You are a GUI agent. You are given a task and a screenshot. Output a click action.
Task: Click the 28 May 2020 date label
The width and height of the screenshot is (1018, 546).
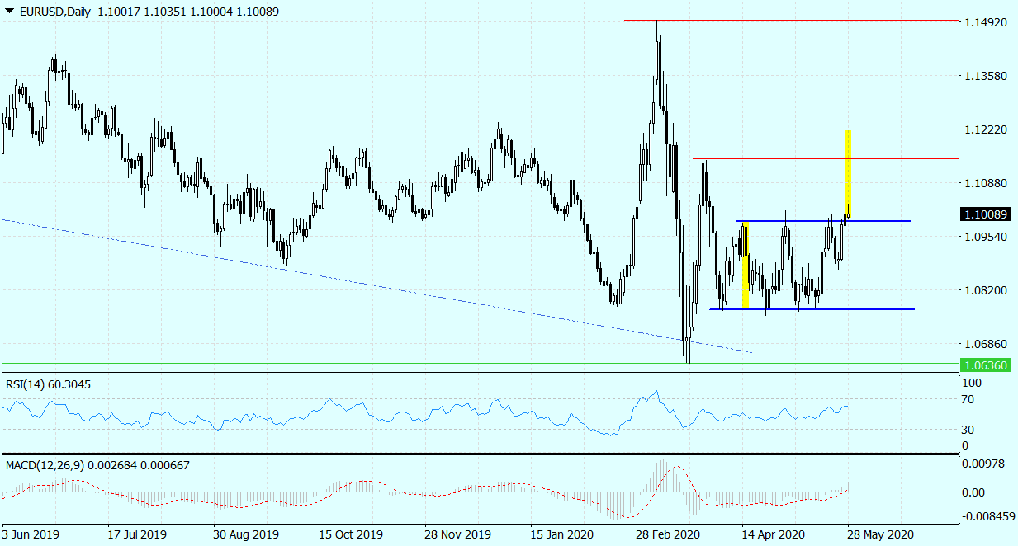[x=879, y=534]
